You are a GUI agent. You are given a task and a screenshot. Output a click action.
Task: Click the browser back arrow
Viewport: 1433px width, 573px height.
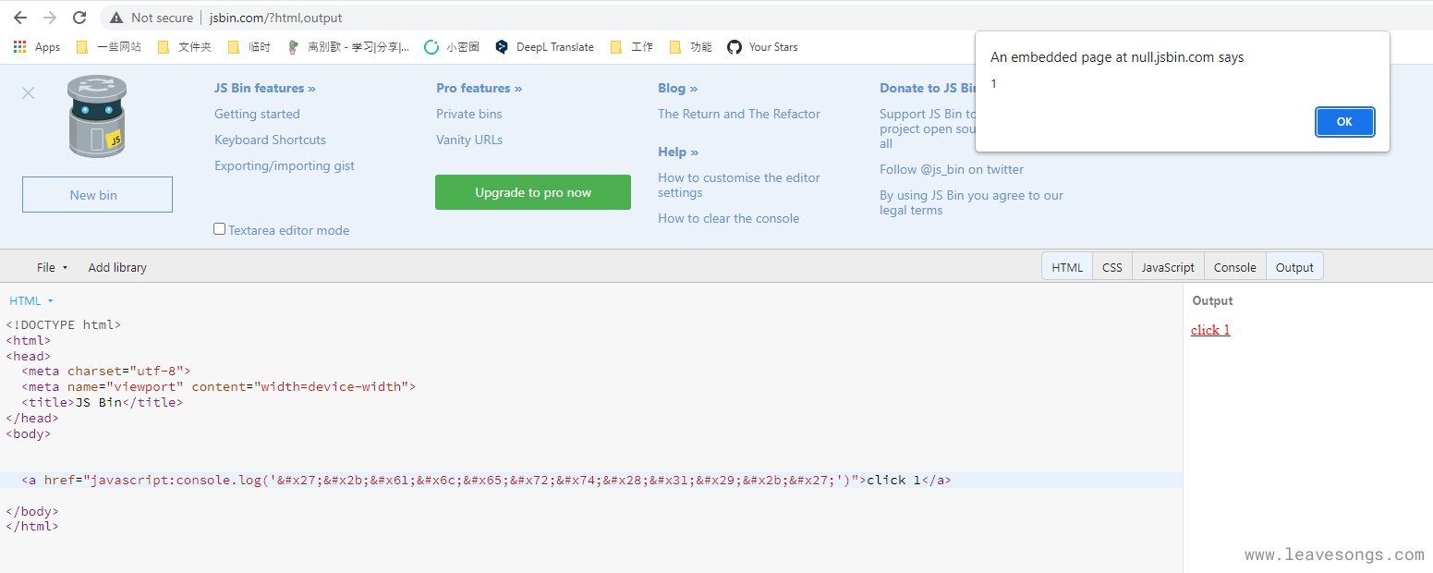pos(19,18)
